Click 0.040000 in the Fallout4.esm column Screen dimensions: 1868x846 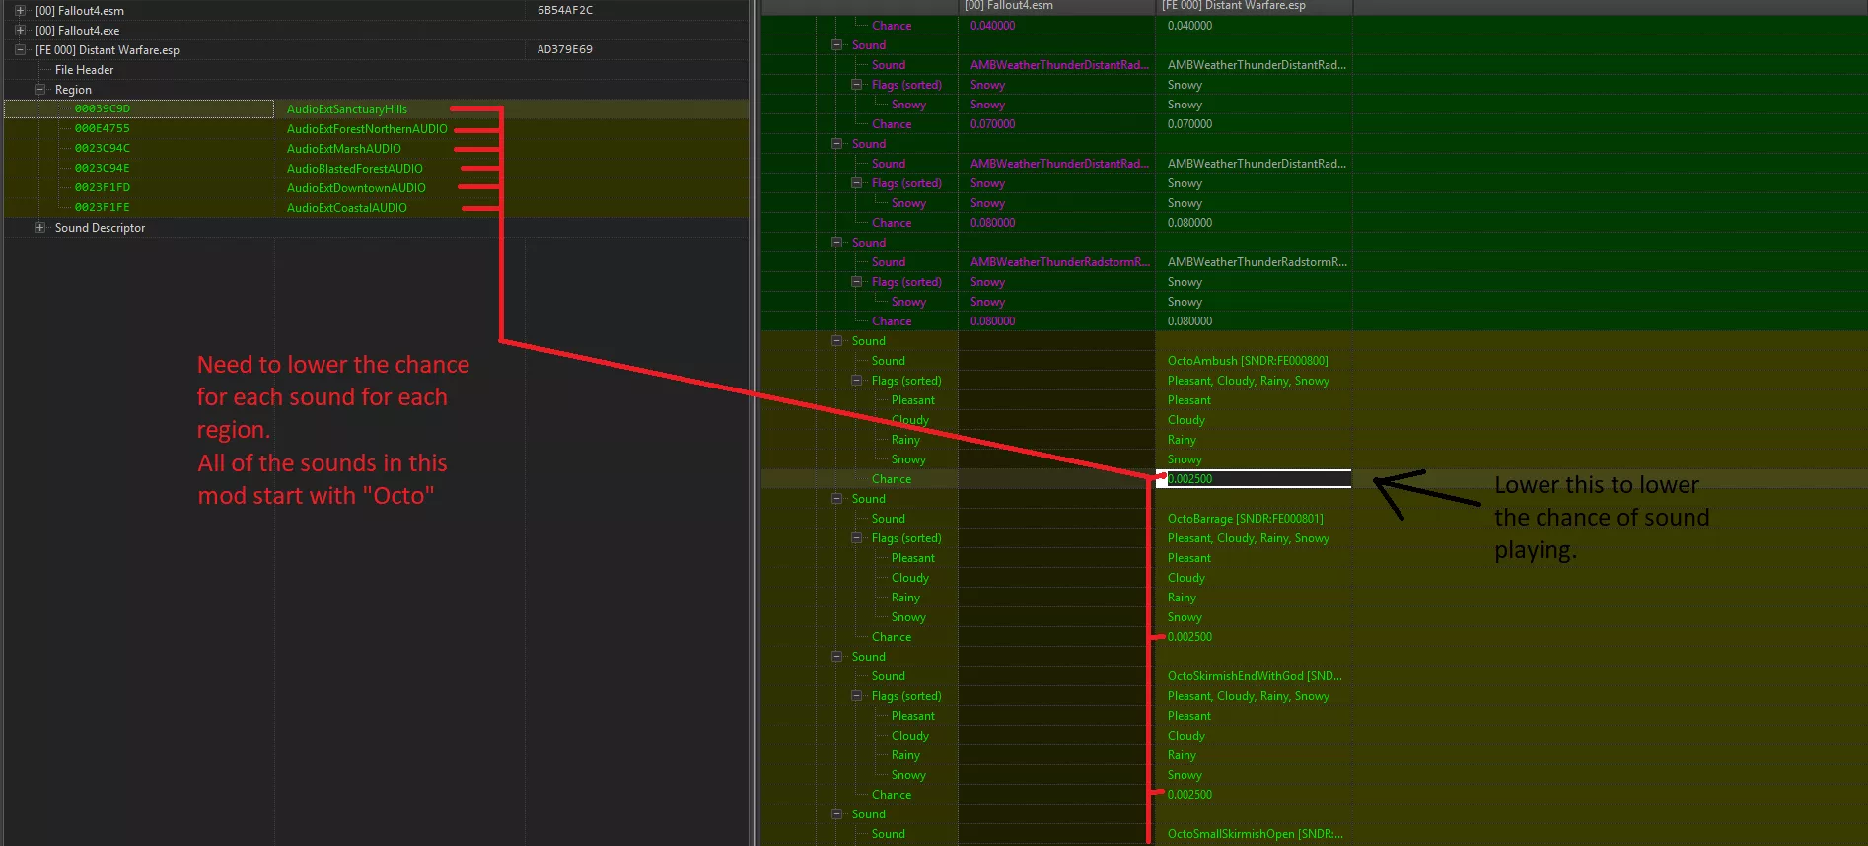click(x=992, y=26)
